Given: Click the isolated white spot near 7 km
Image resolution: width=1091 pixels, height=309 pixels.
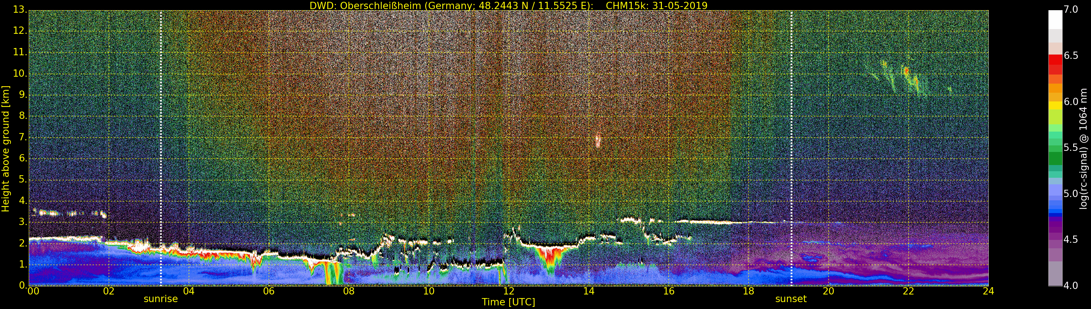Looking at the screenshot, I should pos(598,141).
